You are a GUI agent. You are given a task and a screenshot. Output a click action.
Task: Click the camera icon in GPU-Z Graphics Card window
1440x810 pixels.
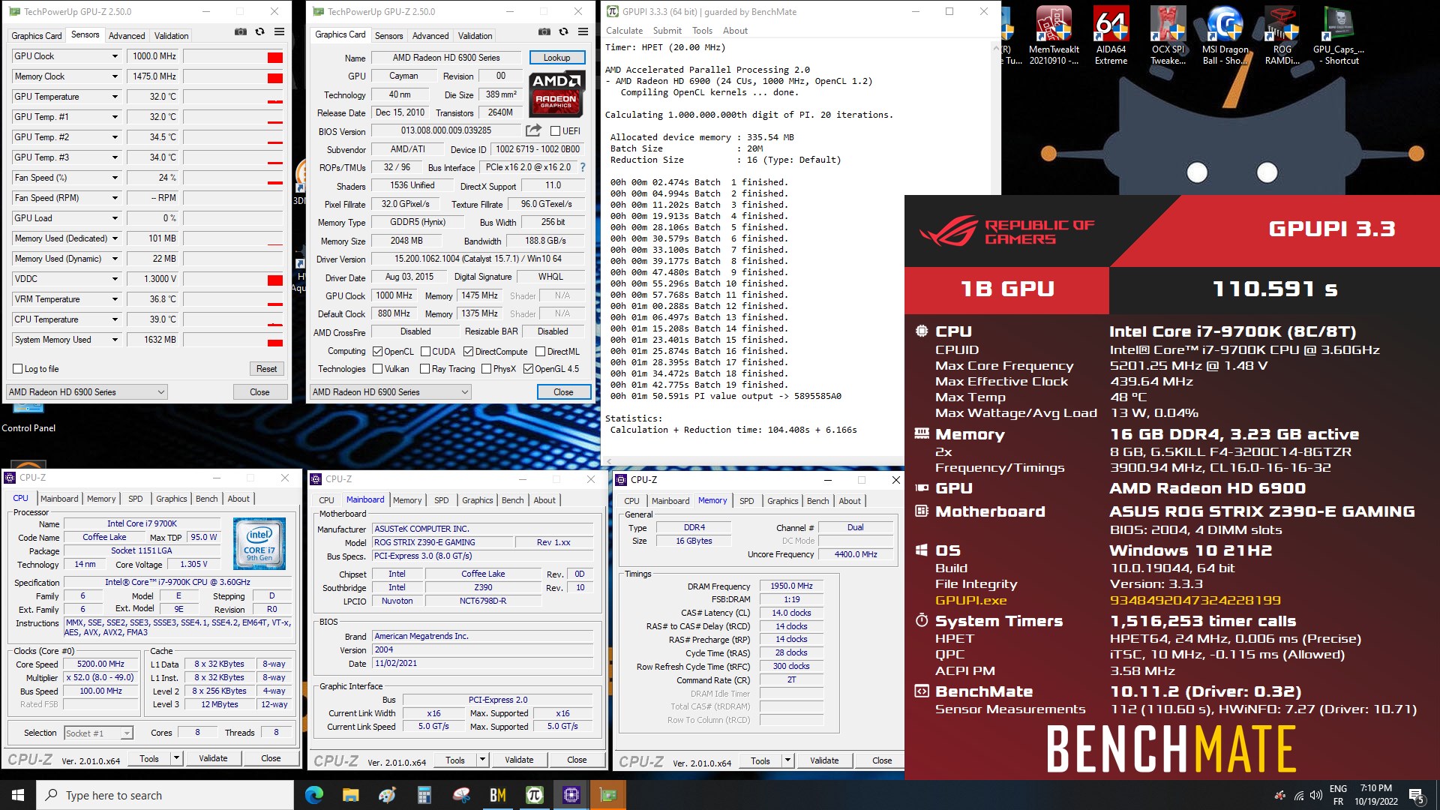(544, 31)
